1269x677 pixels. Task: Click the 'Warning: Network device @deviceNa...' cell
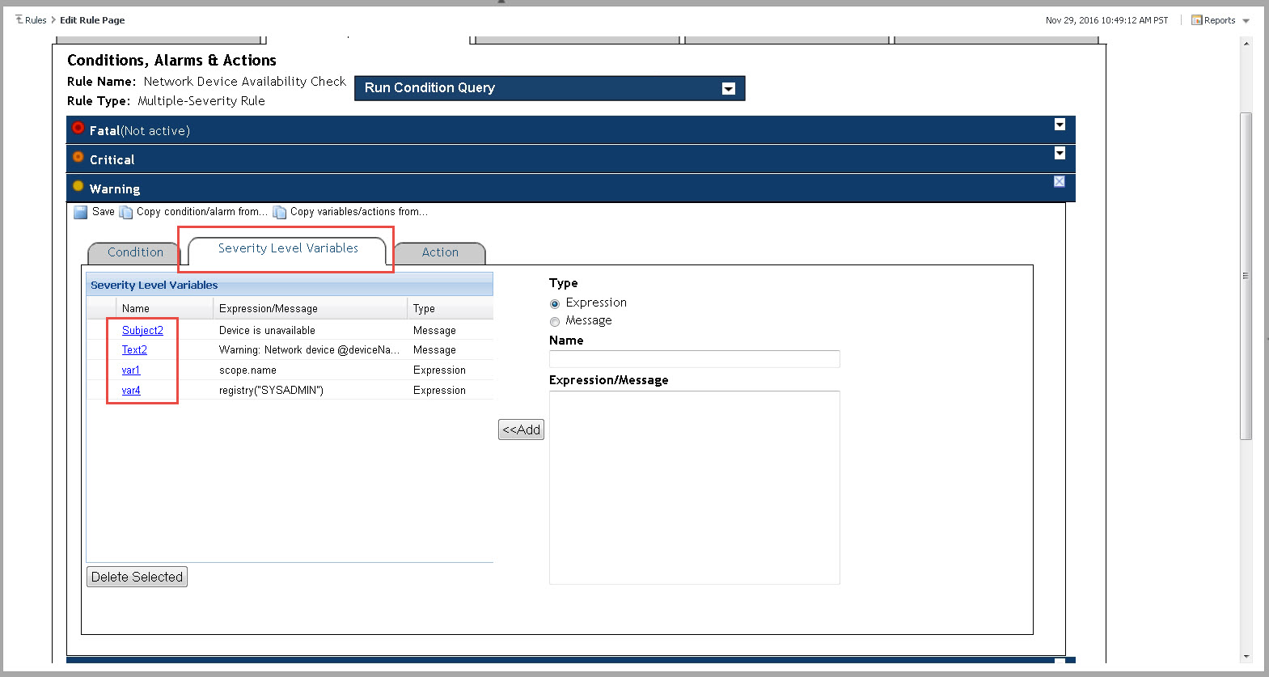pos(309,350)
